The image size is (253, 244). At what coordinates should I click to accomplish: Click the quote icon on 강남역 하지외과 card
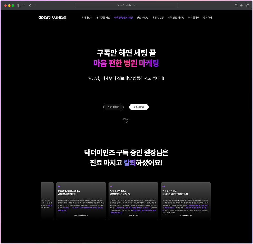coord(163,186)
